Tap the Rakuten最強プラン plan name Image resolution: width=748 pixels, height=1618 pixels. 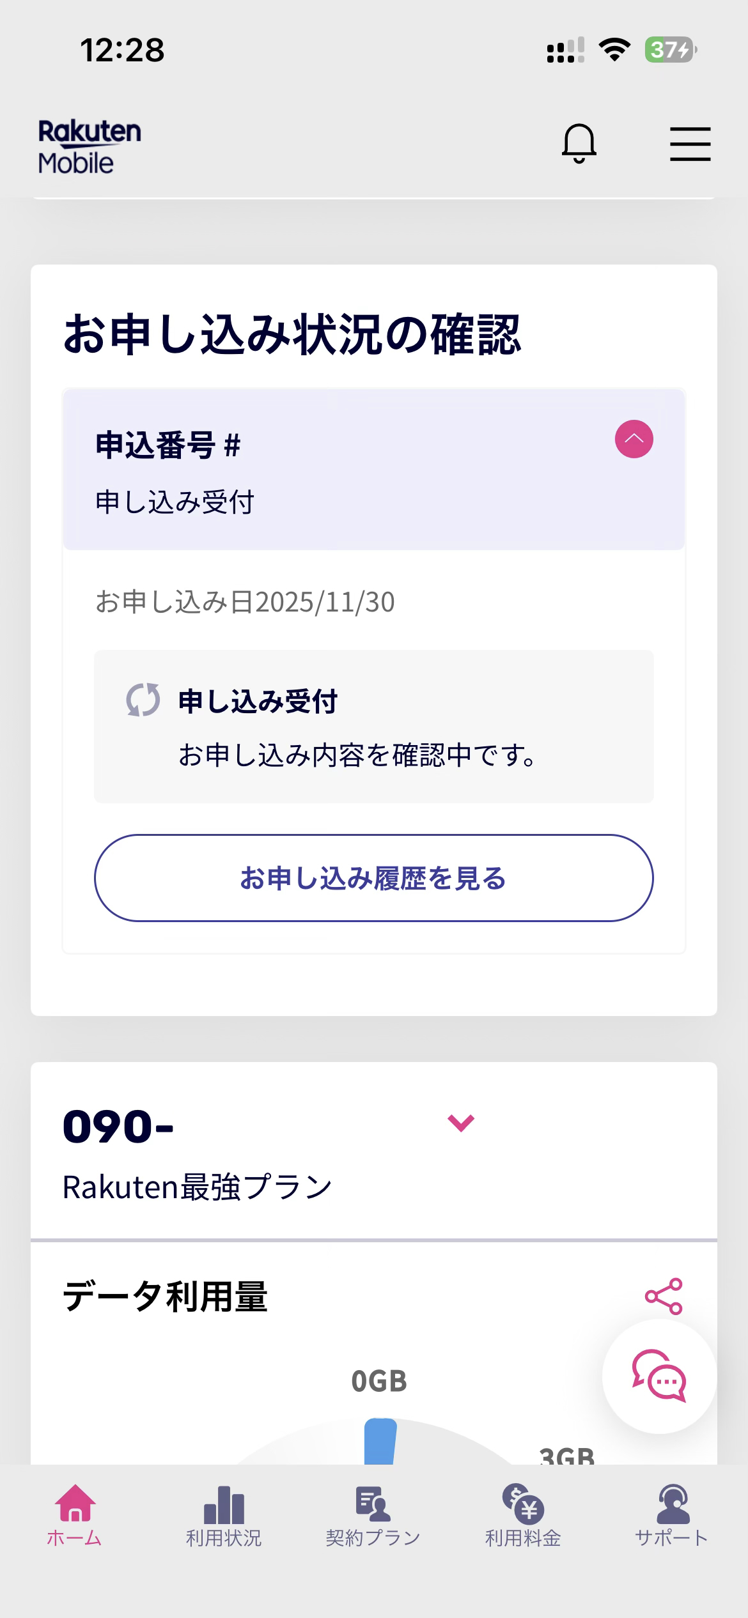(x=197, y=1187)
